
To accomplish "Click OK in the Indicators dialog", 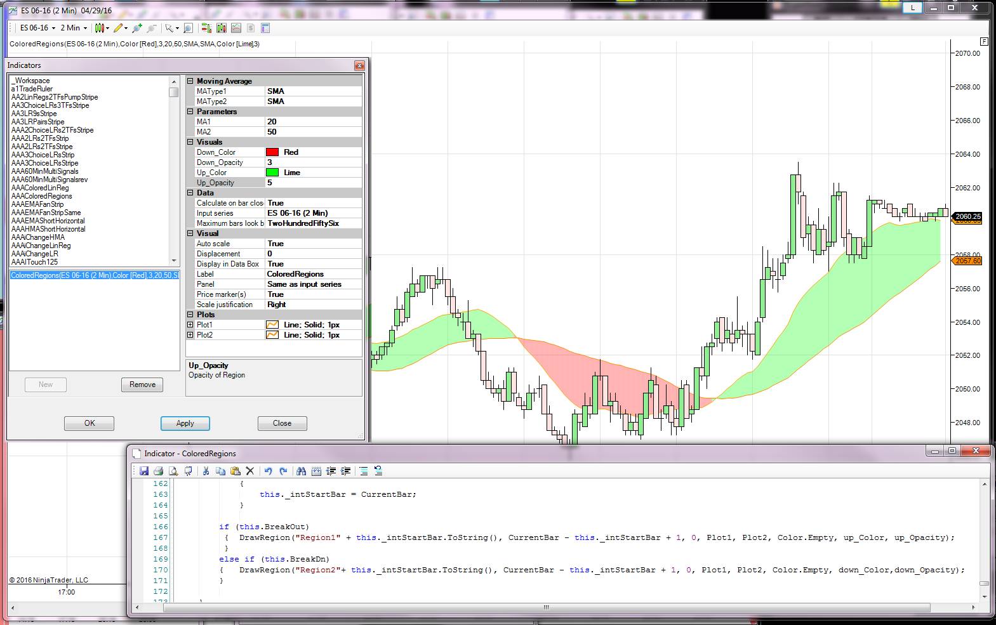I will click(90, 423).
